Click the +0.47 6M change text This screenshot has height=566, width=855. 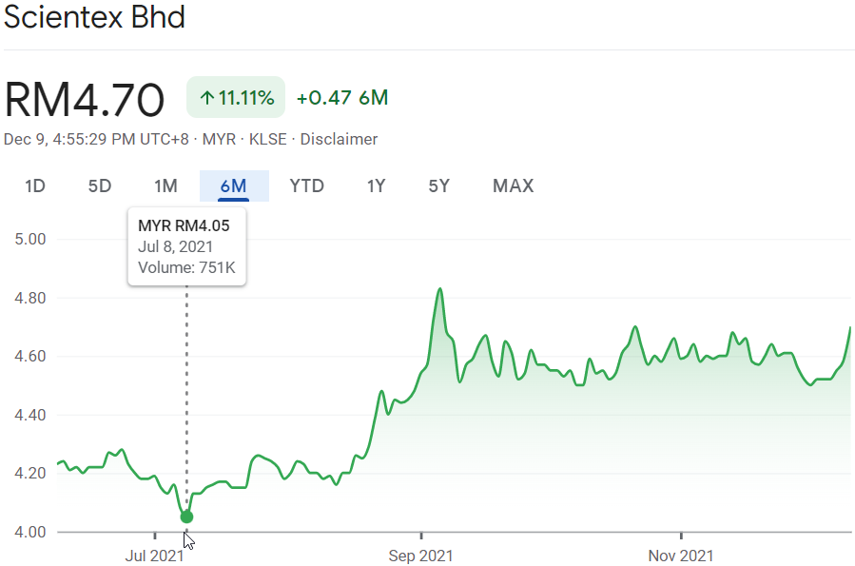[342, 98]
